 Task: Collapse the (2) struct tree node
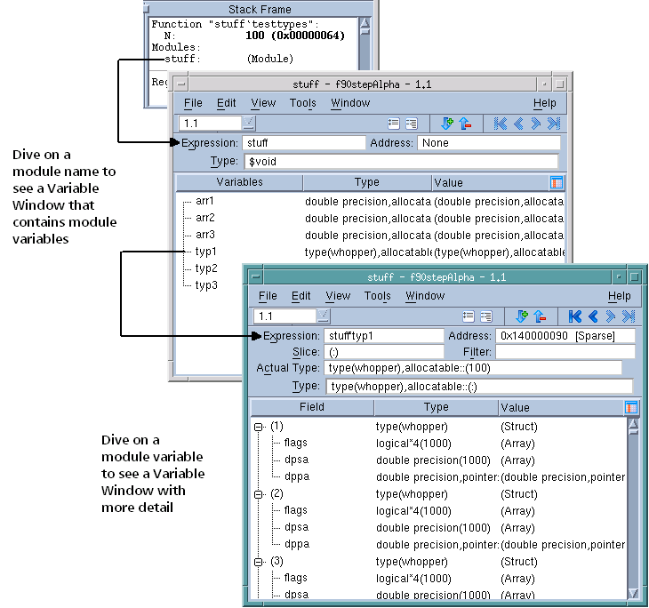pos(260,493)
